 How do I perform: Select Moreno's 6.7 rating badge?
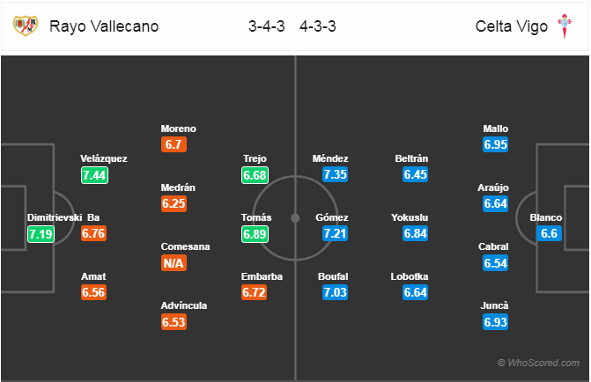coord(174,144)
